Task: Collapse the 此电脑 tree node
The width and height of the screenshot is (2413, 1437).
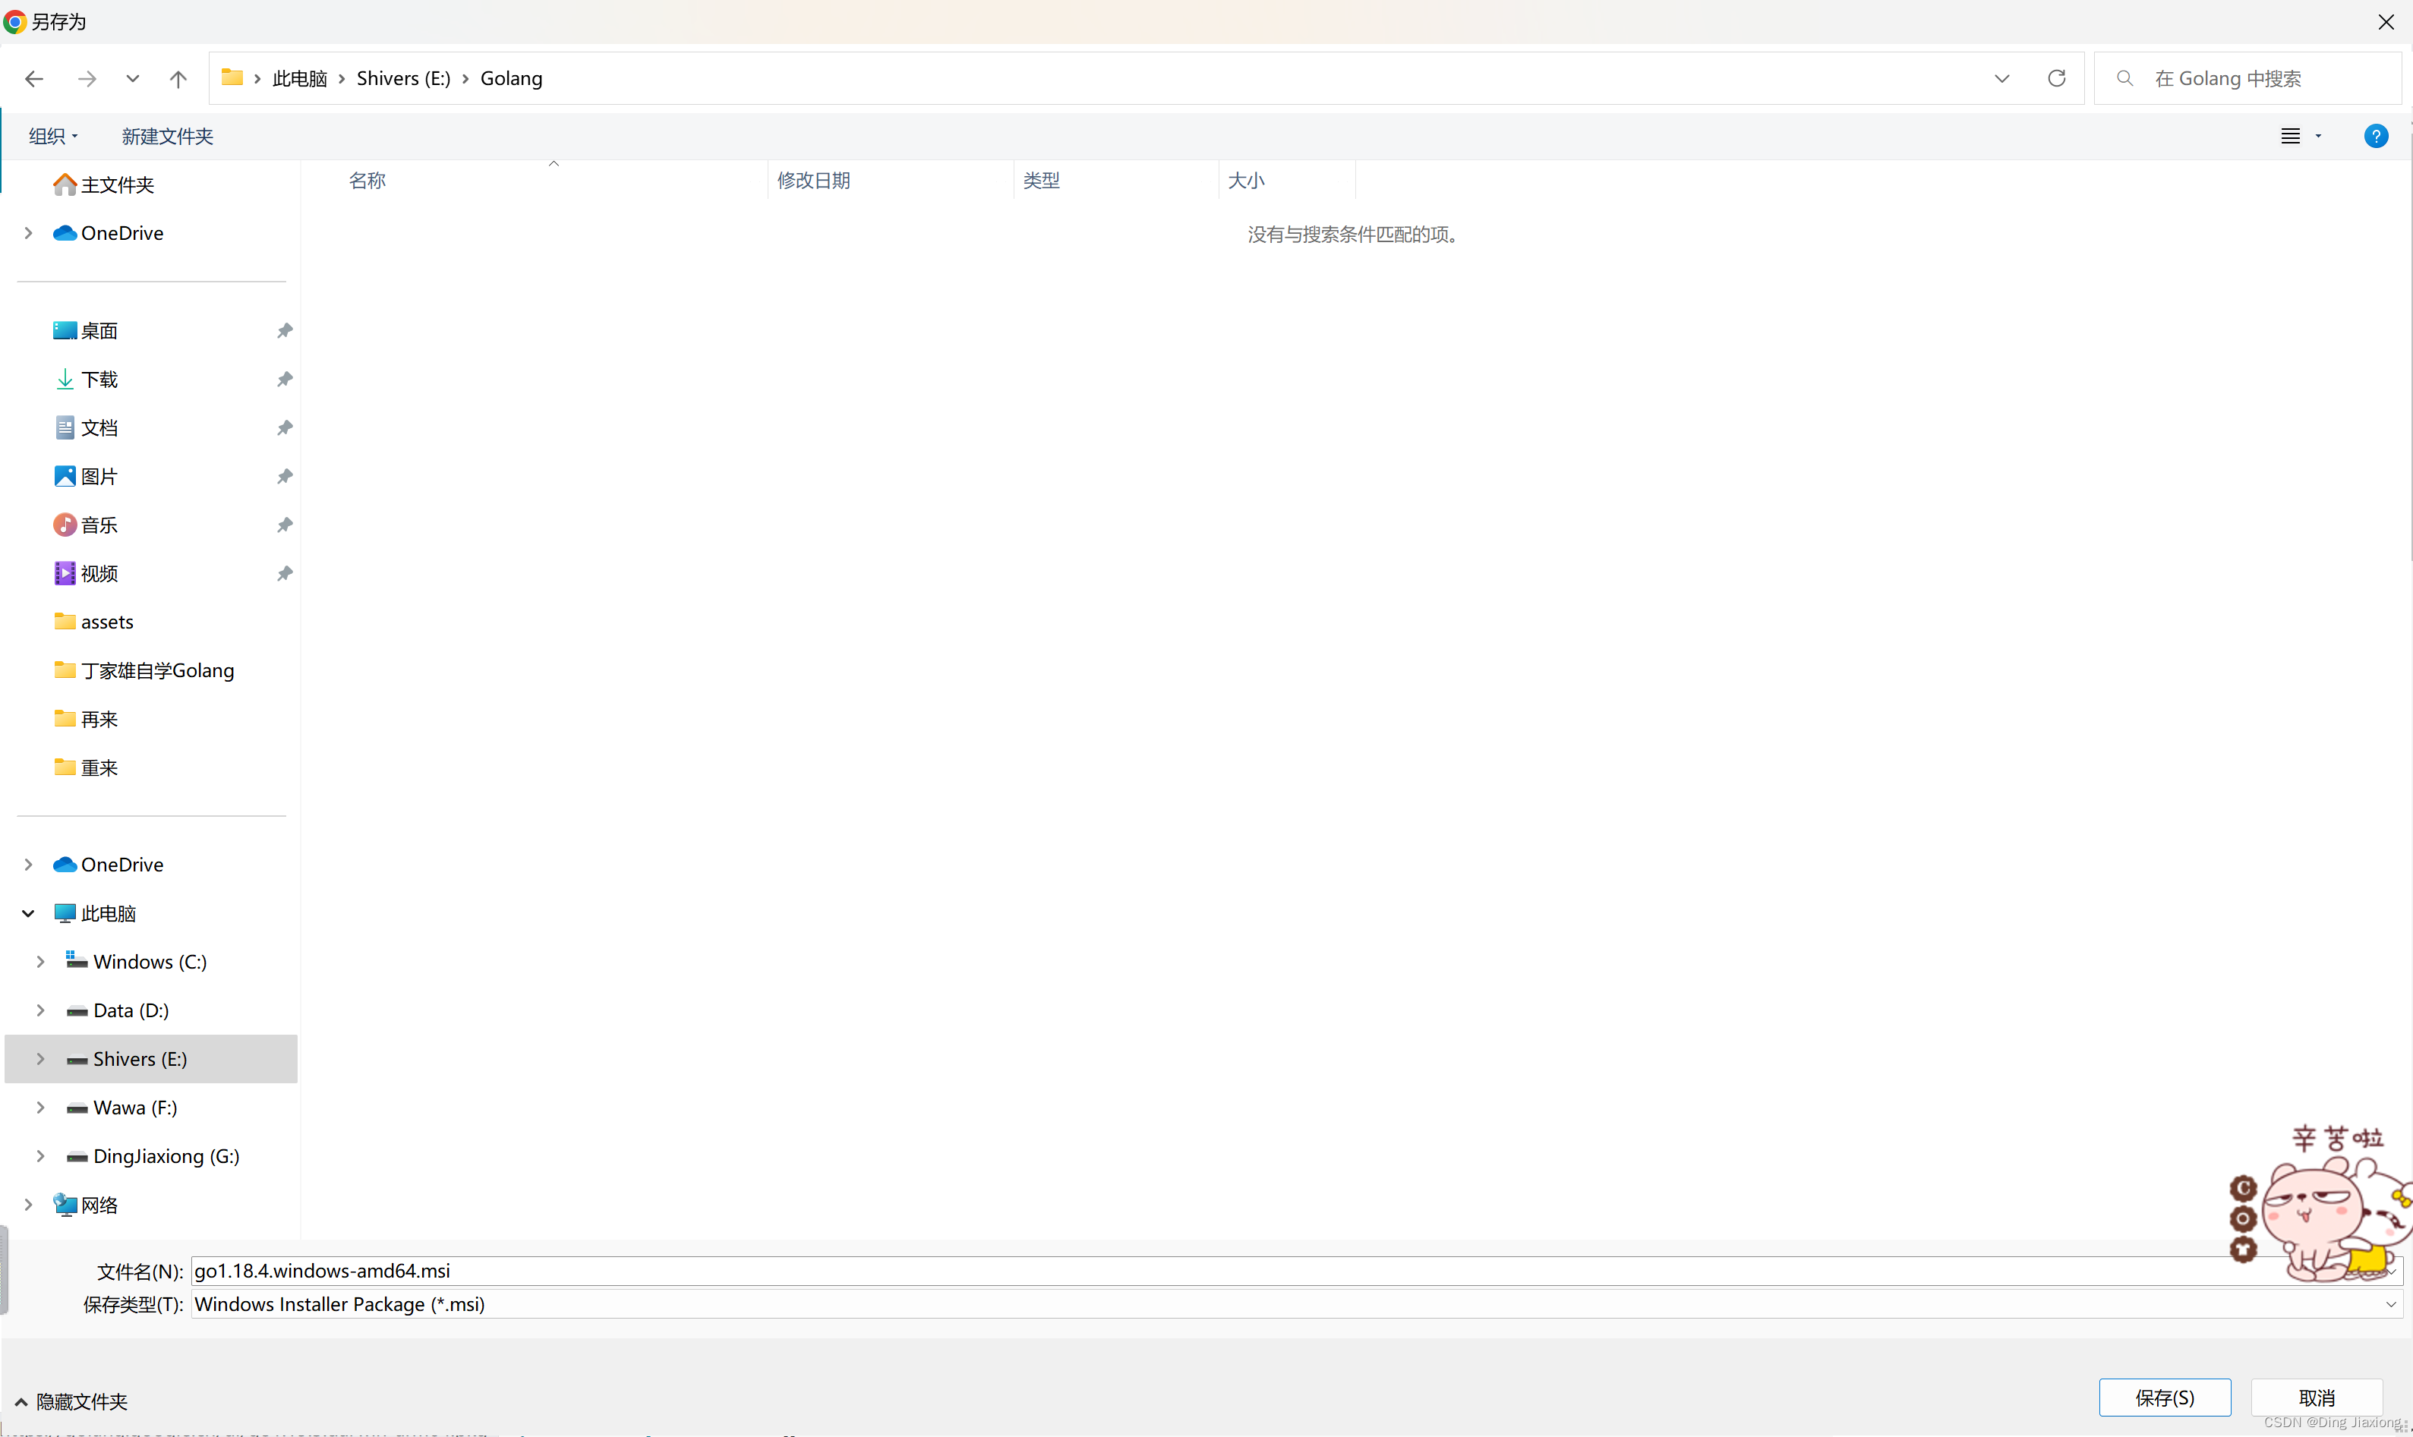Action: point(28,913)
